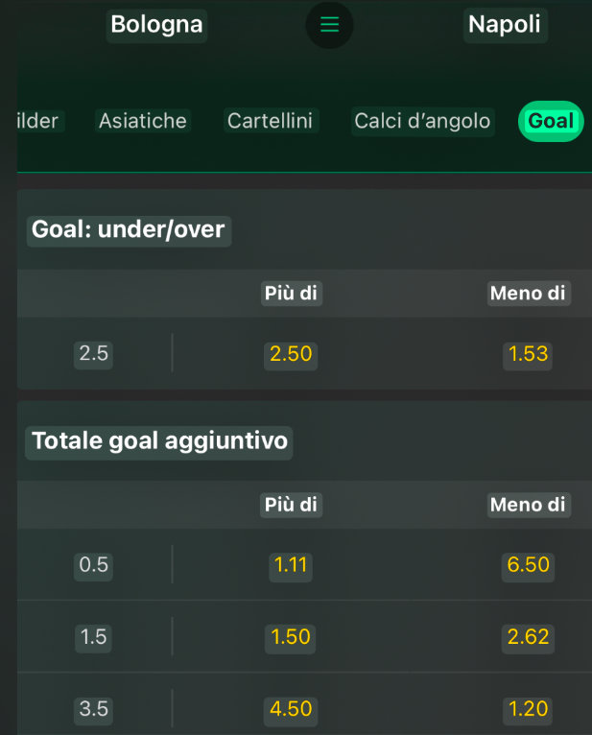Screen dimensions: 592x735
Task: Select over 3.5 goals odds 4.50
Action: pos(291,709)
